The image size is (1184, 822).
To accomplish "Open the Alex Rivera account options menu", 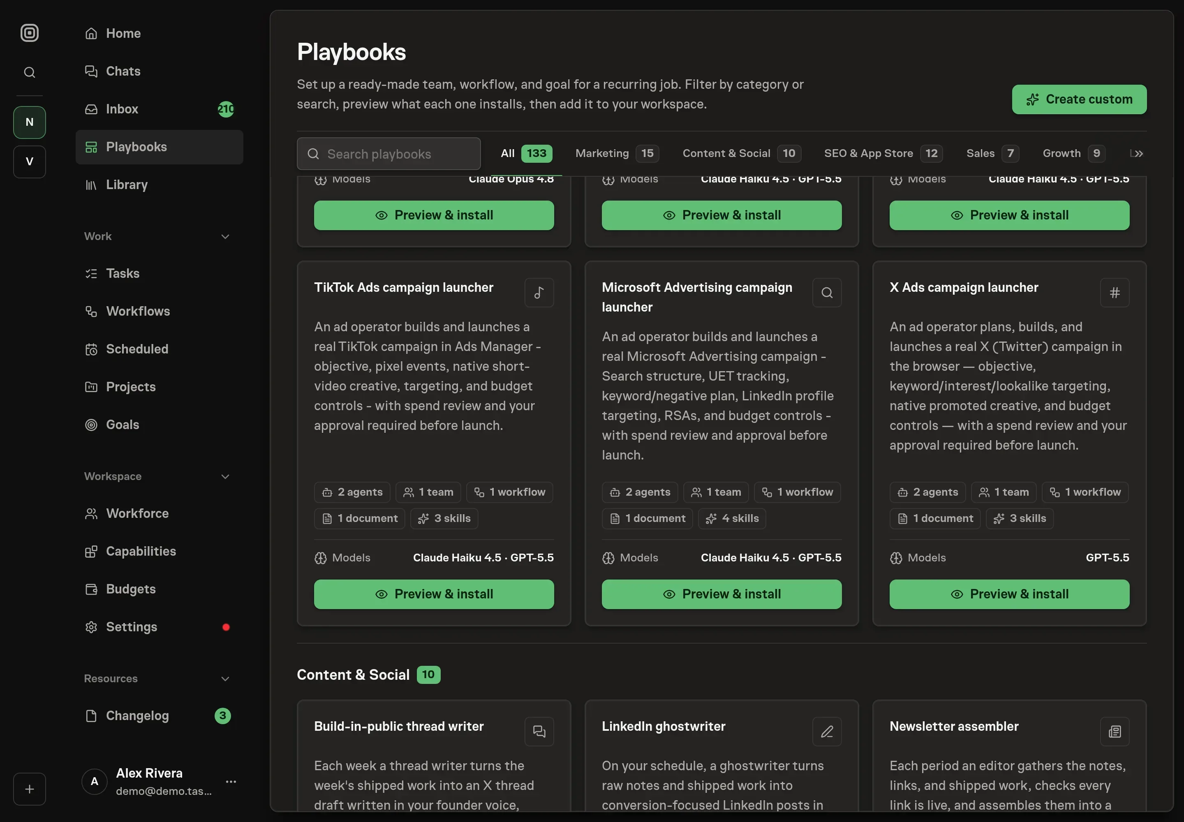I will tap(231, 782).
